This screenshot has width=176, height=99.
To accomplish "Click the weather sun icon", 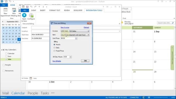I will coord(122,23).
